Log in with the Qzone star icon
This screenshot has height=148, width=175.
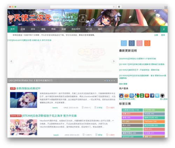[x=147, y=96]
